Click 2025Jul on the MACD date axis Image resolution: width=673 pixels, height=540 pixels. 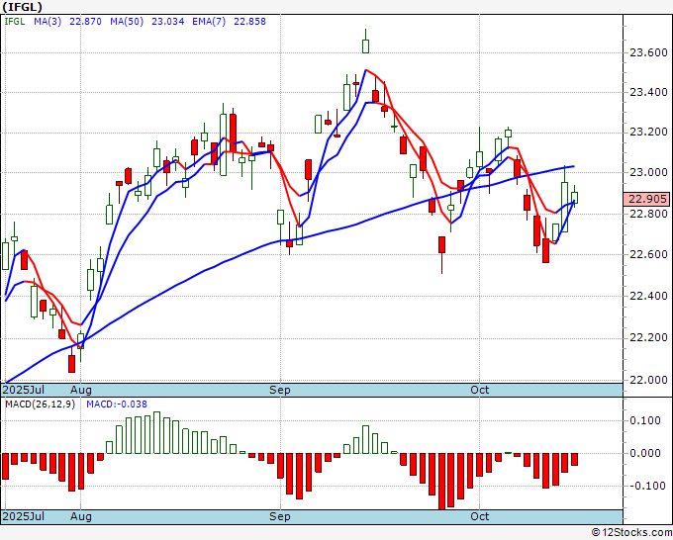24,516
